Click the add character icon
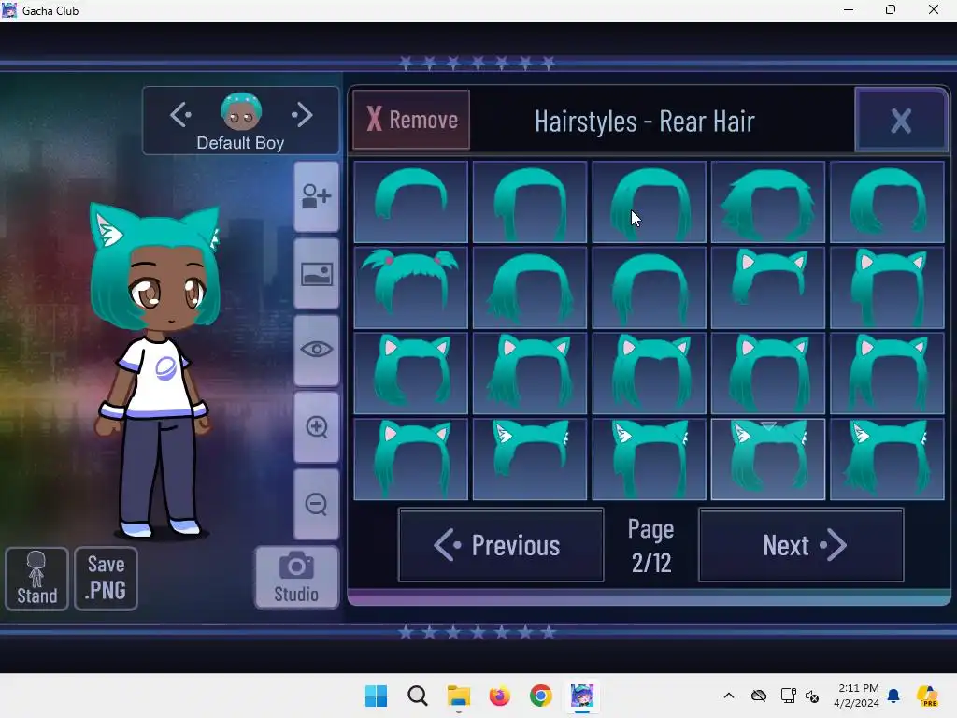957x718 pixels. (x=316, y=196)
